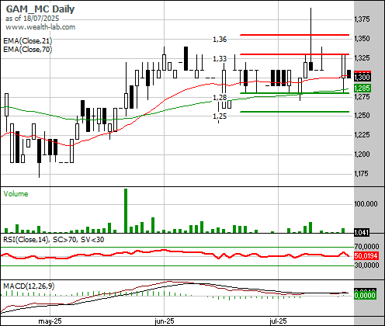
Task: Select the EMA(Close,70) legend label
Action: pos(27,49)
